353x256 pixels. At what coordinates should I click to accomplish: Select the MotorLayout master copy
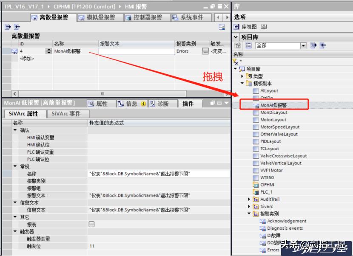[272, 120]
